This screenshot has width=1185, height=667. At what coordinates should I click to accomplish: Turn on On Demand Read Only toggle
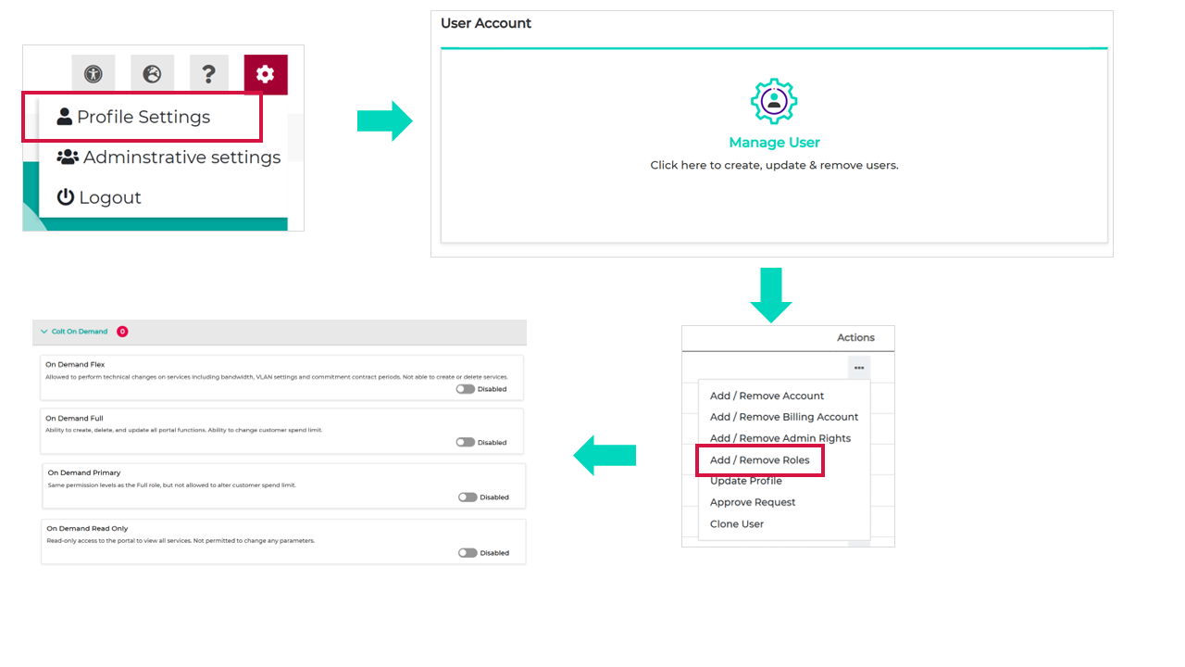(468, 553)
